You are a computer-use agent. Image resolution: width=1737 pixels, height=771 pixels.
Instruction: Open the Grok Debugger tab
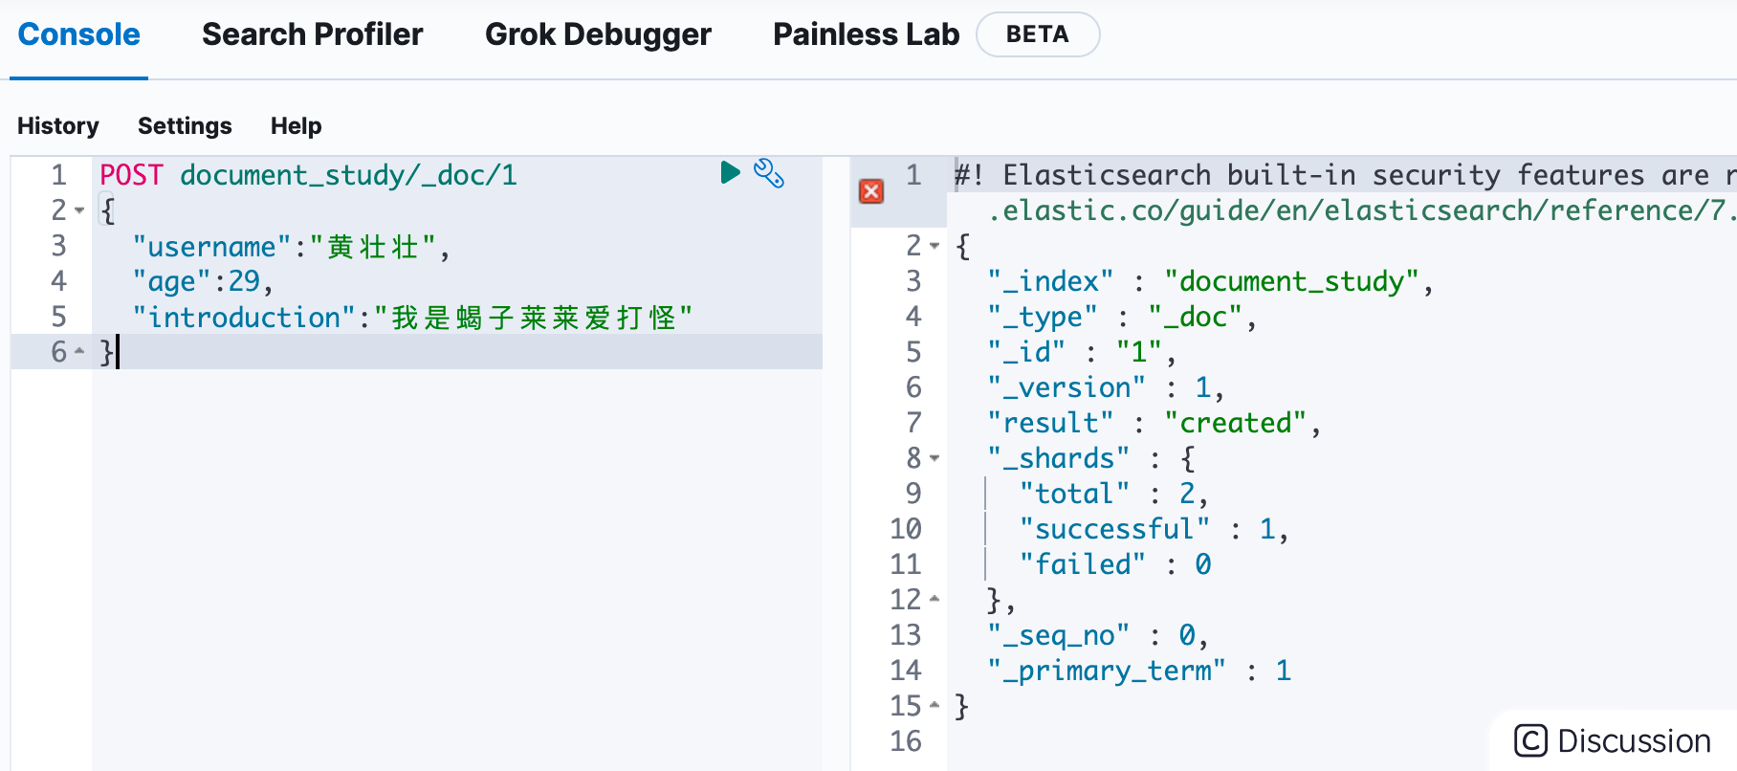(x=598, y=34)
